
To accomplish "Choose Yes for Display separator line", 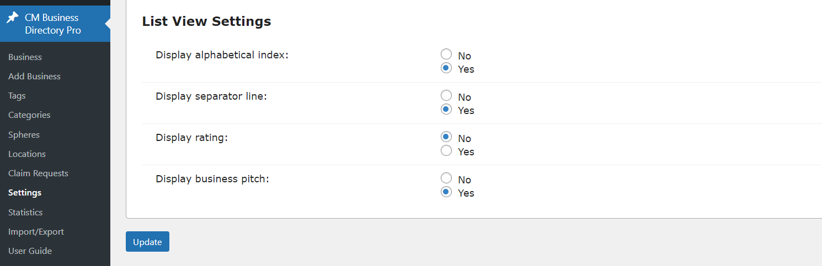I will [x=446, y=109].
